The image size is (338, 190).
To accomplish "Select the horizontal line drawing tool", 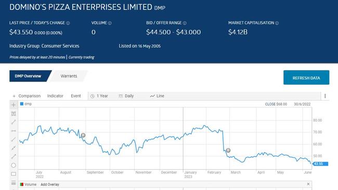I will (x=14, y=131).
